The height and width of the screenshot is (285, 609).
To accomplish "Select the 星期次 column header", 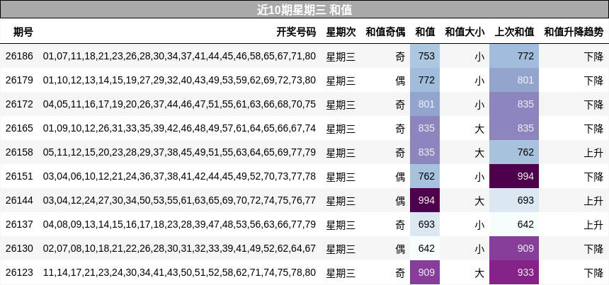I will 341,32.
